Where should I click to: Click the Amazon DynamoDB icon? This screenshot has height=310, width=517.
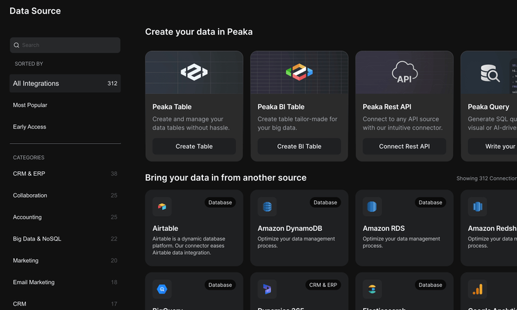[x=267, y=206]
